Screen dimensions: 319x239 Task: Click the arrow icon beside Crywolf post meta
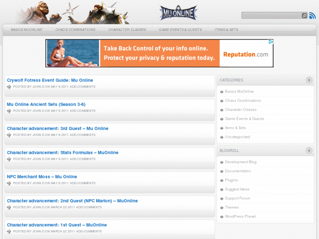[9, 87]
